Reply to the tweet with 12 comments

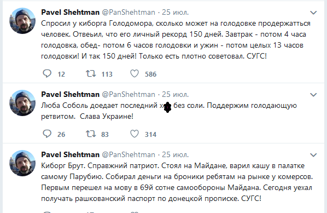click(x=47, y=74)
